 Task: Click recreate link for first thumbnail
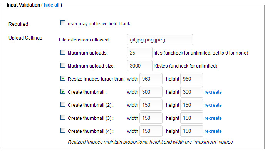tap(213, 92)
